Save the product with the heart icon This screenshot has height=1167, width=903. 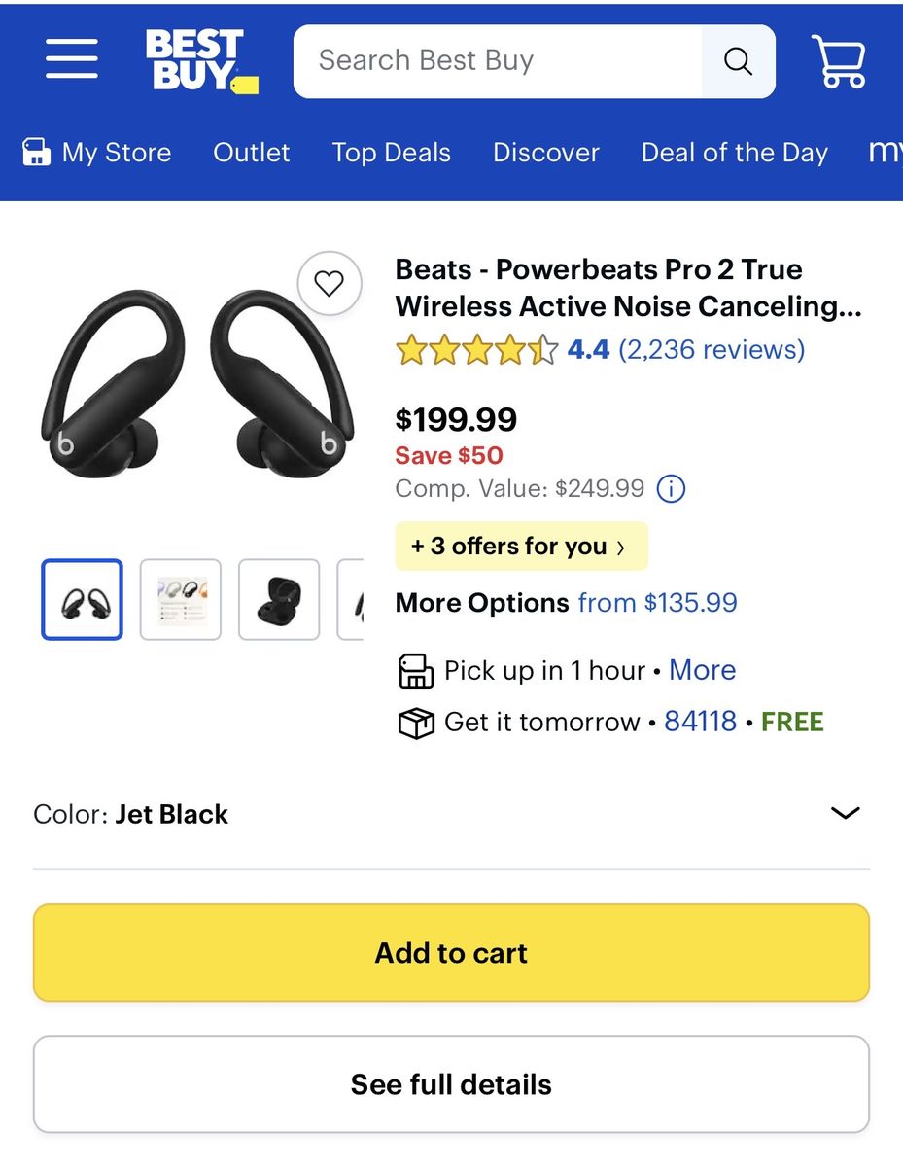tap(330, 284)
